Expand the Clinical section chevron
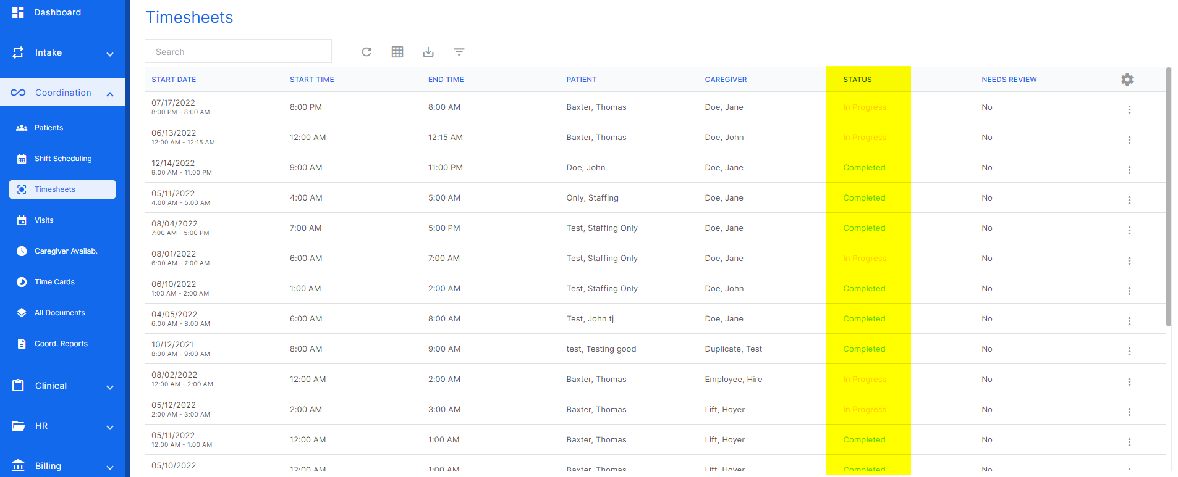 click(110, 387)
